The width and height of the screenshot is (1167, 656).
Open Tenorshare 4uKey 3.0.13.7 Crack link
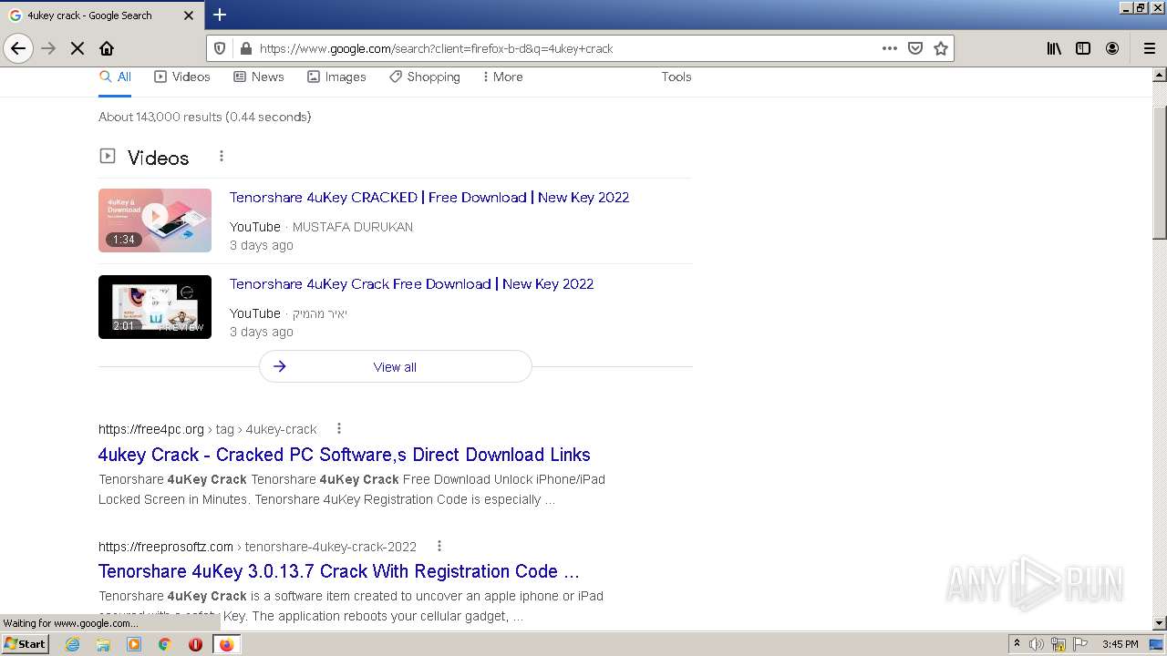(338, 571)
